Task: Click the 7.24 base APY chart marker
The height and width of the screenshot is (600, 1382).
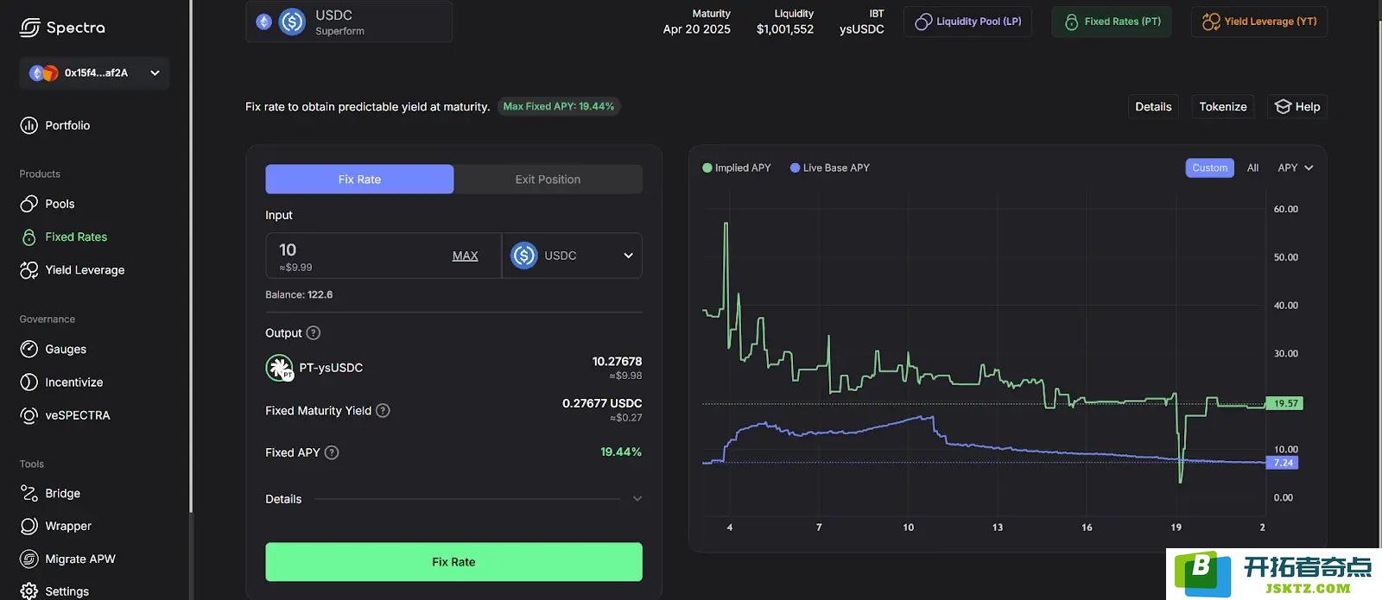Action: [1283, 463]
